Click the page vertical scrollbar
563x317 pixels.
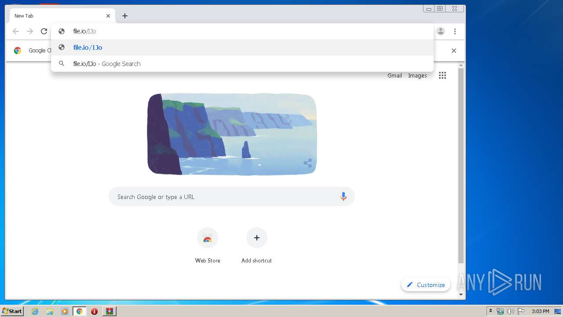click(461, 166)
